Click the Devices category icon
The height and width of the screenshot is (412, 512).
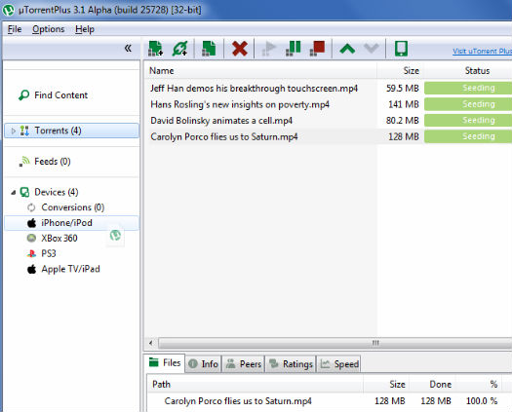pos(24,192)
